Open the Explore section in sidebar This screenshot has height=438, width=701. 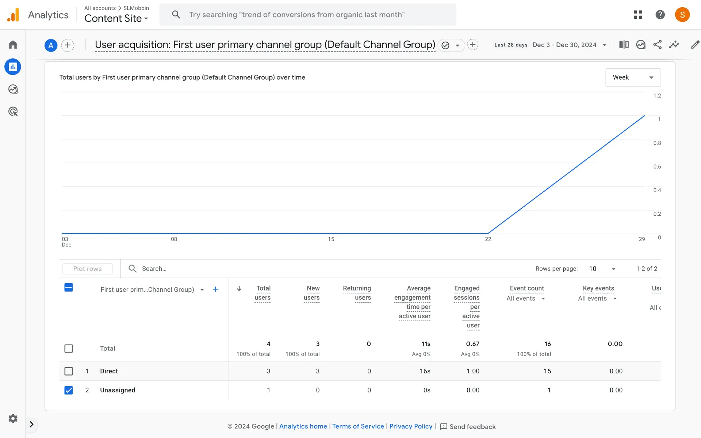(x=13, y=89)
